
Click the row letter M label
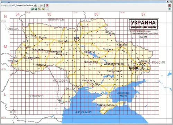coord(6,47)
